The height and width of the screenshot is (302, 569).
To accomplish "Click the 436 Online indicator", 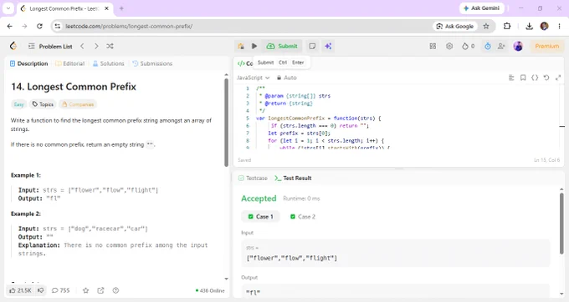I will 210,290.
